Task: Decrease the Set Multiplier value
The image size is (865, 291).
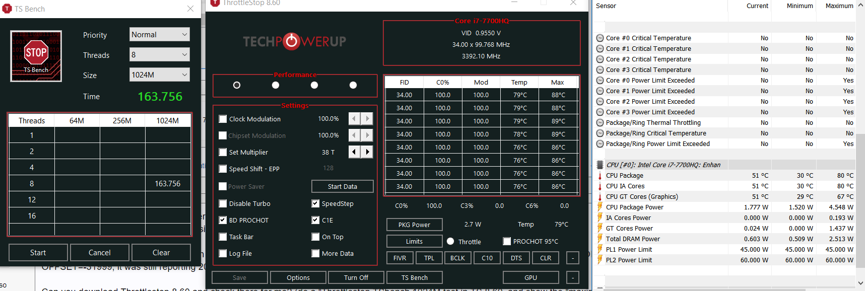Action: 355,152
